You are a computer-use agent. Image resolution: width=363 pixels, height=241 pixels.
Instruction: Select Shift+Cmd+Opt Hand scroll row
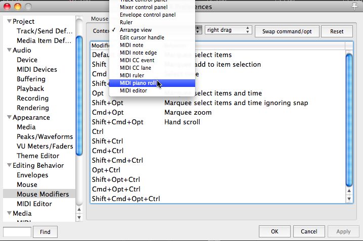click(x=217, y=122)
